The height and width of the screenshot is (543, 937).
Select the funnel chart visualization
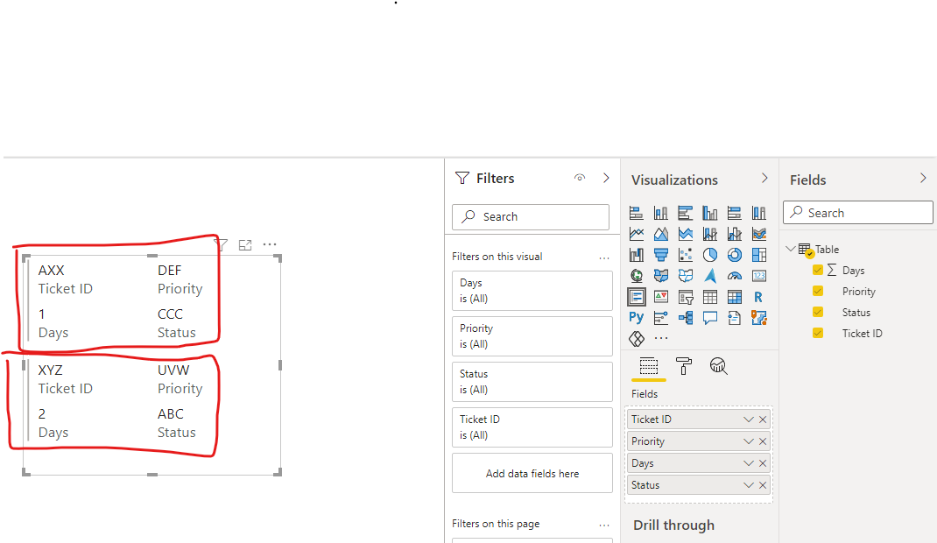[661, 255]
